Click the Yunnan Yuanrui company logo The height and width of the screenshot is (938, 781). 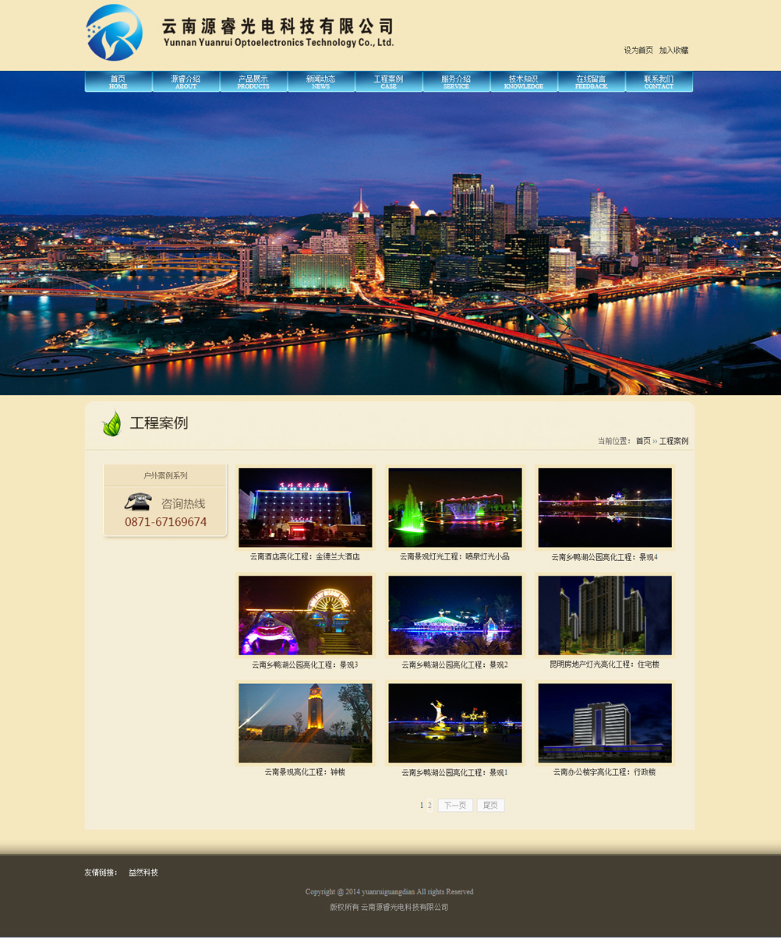(x=115, y=33)
